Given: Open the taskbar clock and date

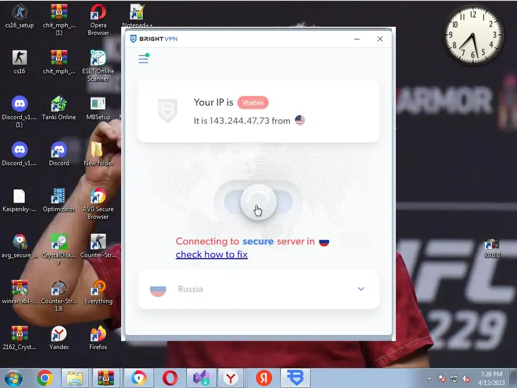Looking at the screenshot, I should pos(491,378).
